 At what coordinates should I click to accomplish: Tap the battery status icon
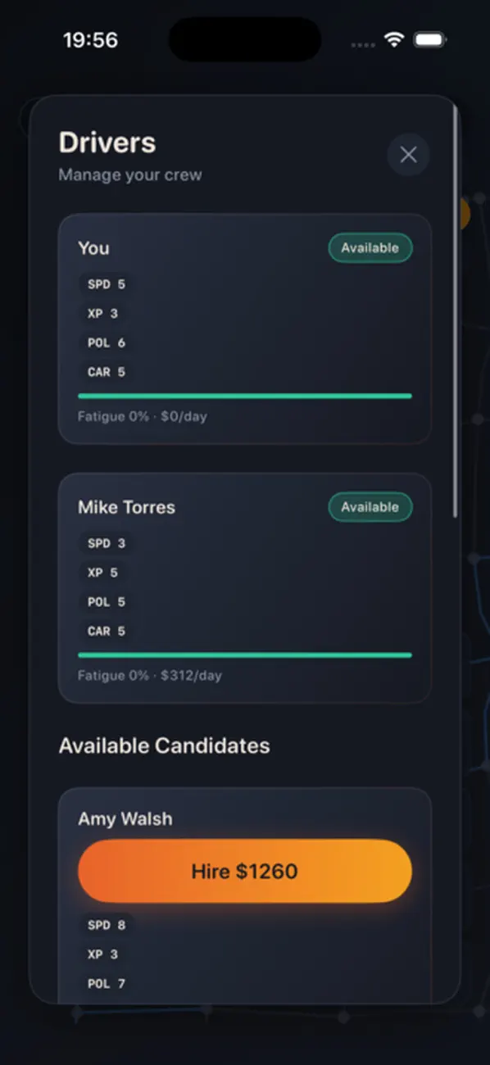pyautogui.click(x=429, y=40)
